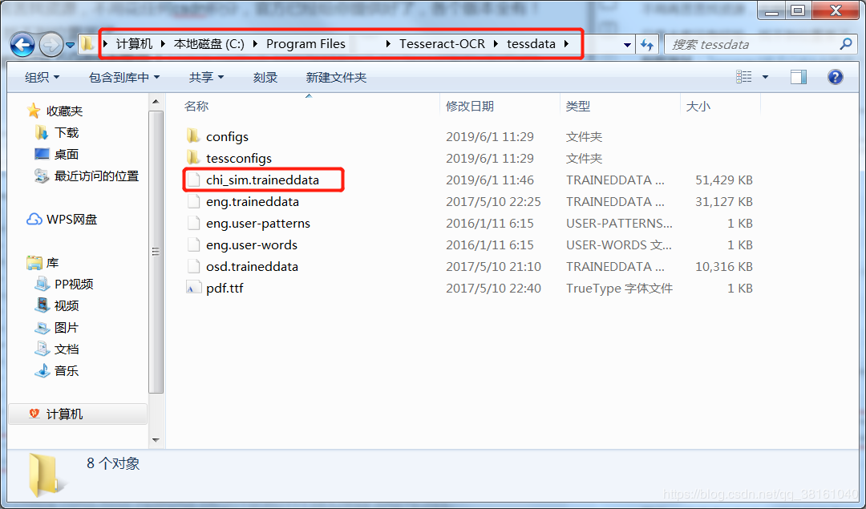Open 库 in the navigation pane
The image size is (866, 509).
point(52,263)
